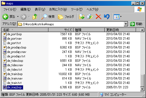Click the size value 6,765 KB
This screenshot has height=98, width=146.
(66, 87)
